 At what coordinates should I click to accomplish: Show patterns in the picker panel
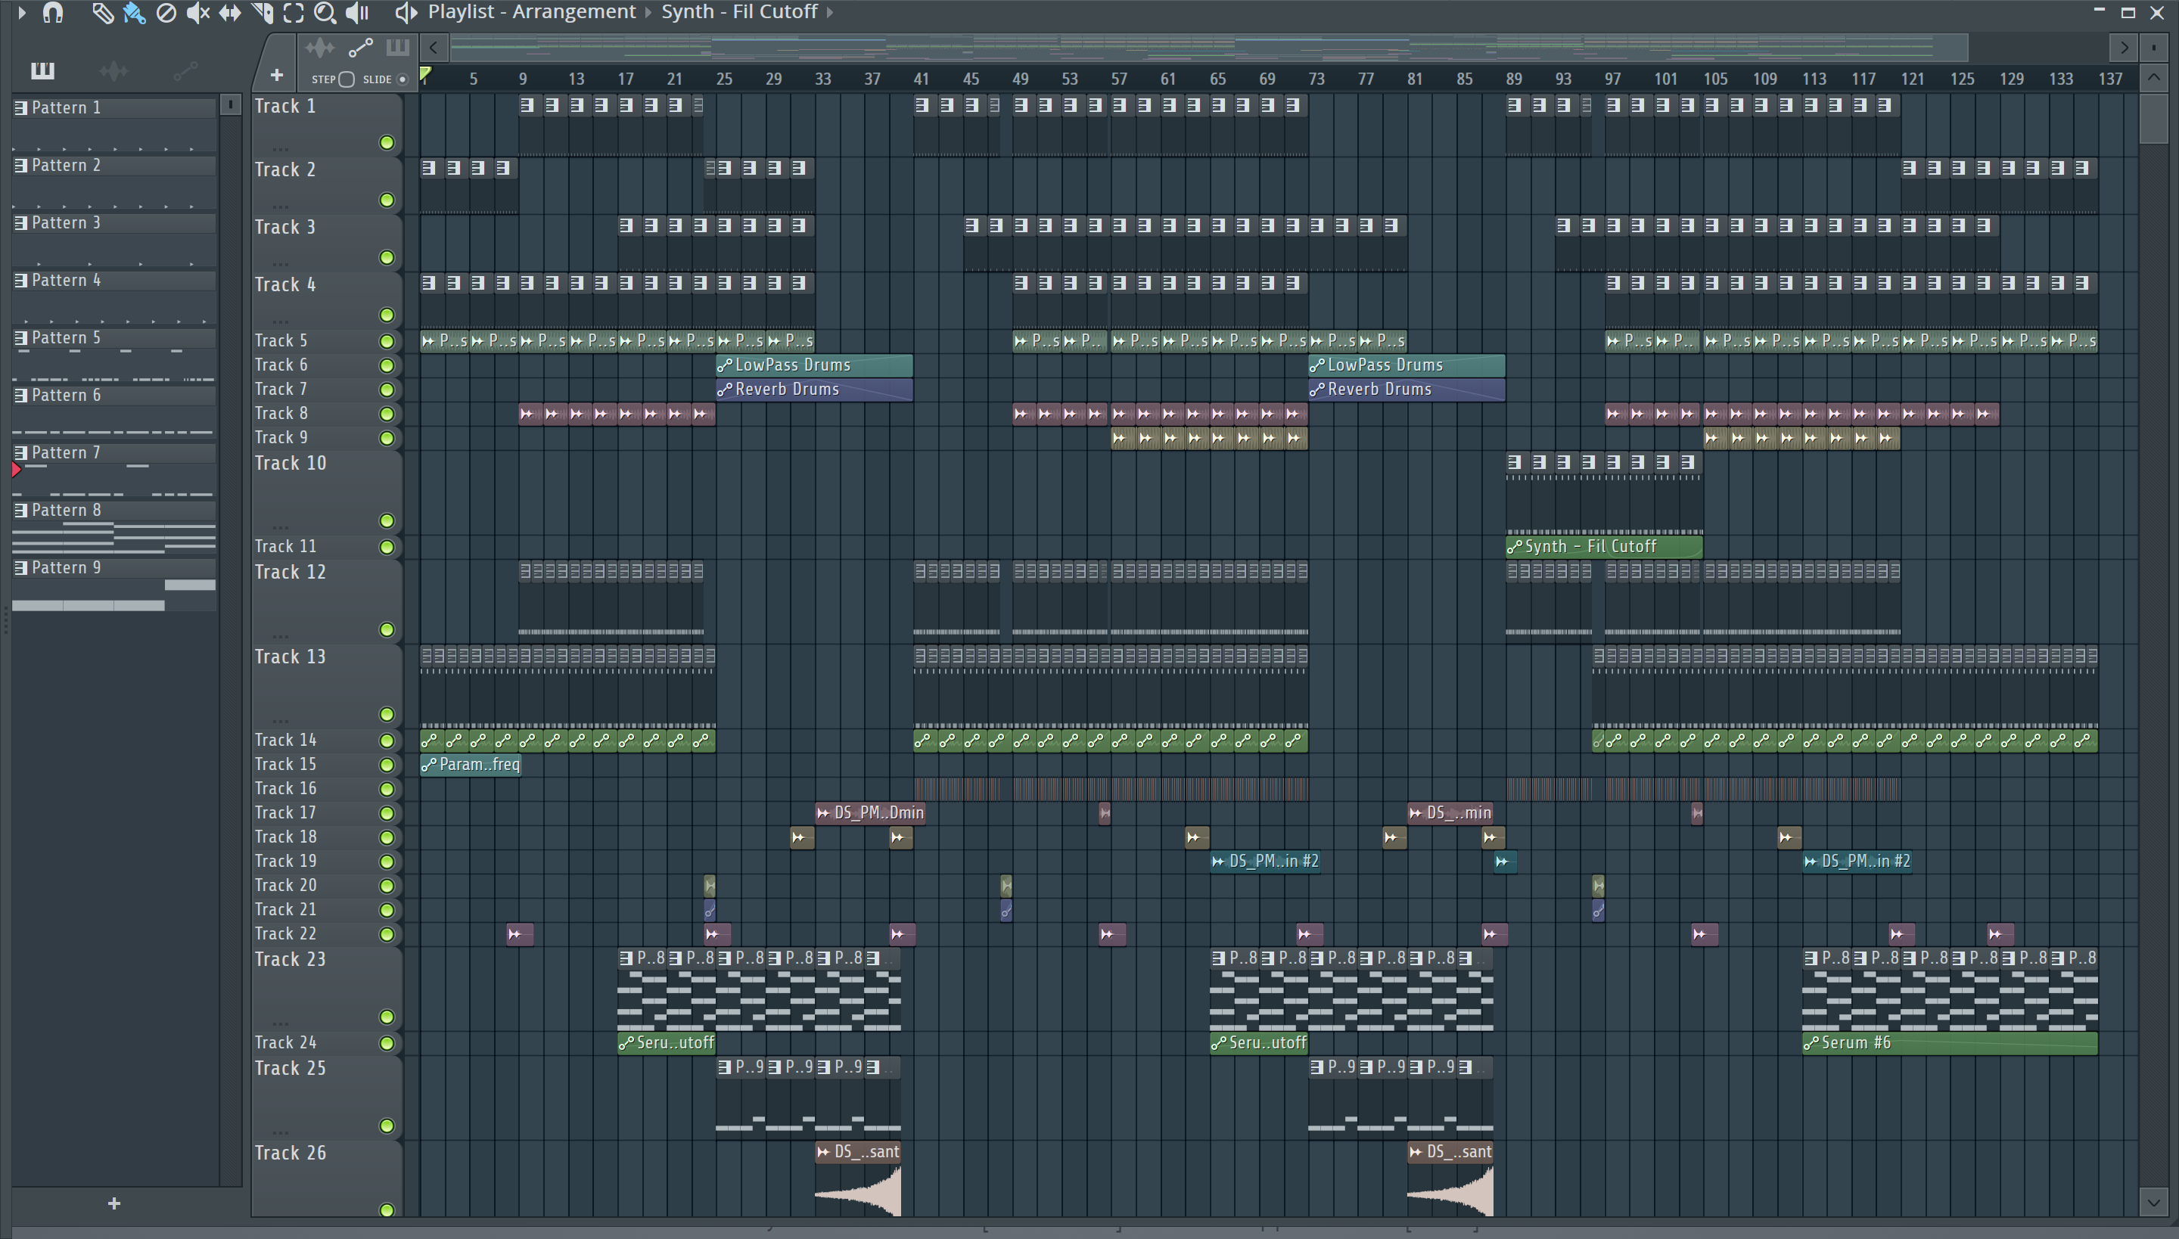pos(42,70)
